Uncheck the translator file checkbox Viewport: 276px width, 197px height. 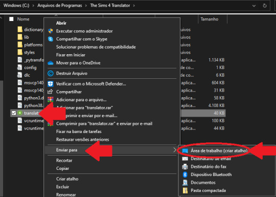coord(14,113)
